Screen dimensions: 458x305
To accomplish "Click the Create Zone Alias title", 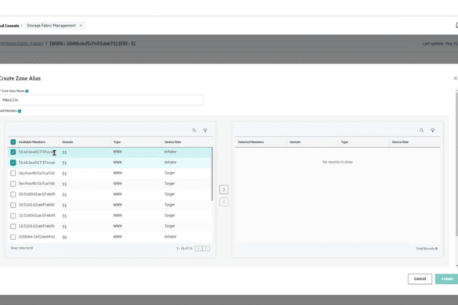I will (x=20, y=78).
